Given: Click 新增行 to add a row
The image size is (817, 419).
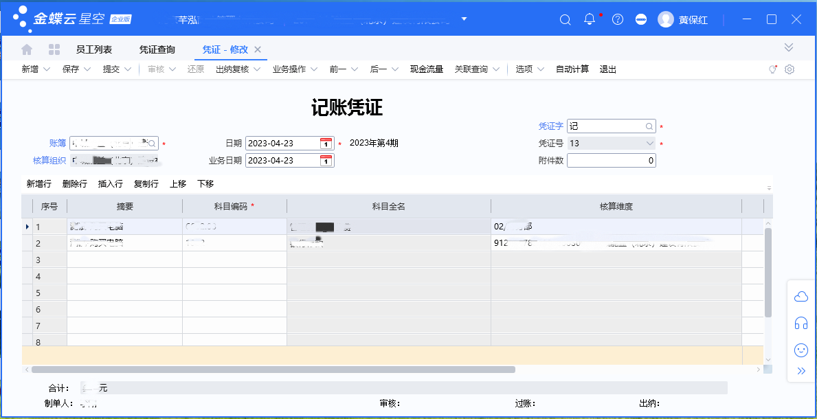Looking at the screenshot, I should [x=38, y=183].
